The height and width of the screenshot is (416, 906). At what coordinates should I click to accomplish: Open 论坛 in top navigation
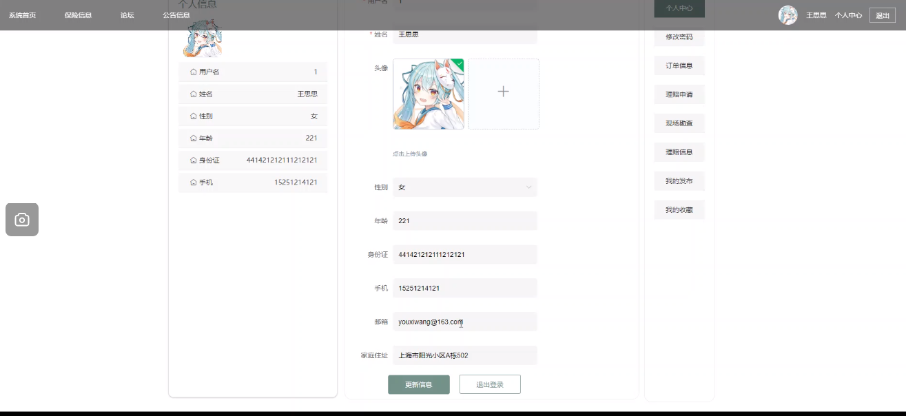pyautogui.click(x=127, y=15)
